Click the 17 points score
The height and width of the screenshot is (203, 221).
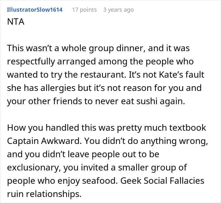tap(84, 9)
